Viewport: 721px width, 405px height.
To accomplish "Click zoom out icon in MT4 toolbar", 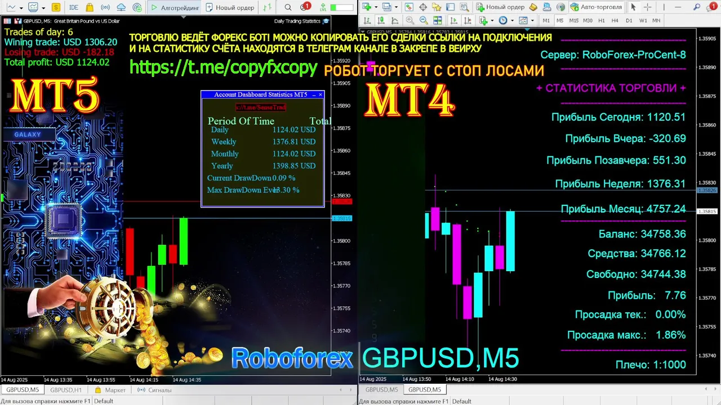I will 424,20.
